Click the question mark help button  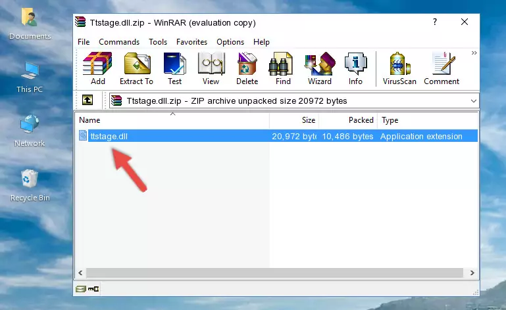pyautogui.click(x=435, y=22)
